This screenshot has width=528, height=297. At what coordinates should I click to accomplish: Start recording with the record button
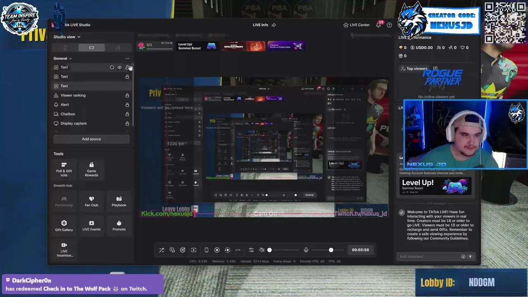[x=217, y=250]
